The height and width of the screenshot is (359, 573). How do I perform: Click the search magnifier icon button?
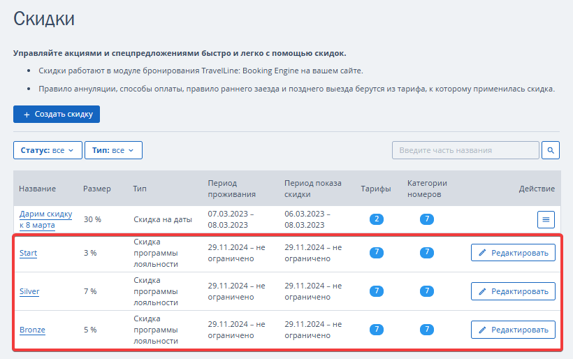click(x=551, y=150)
